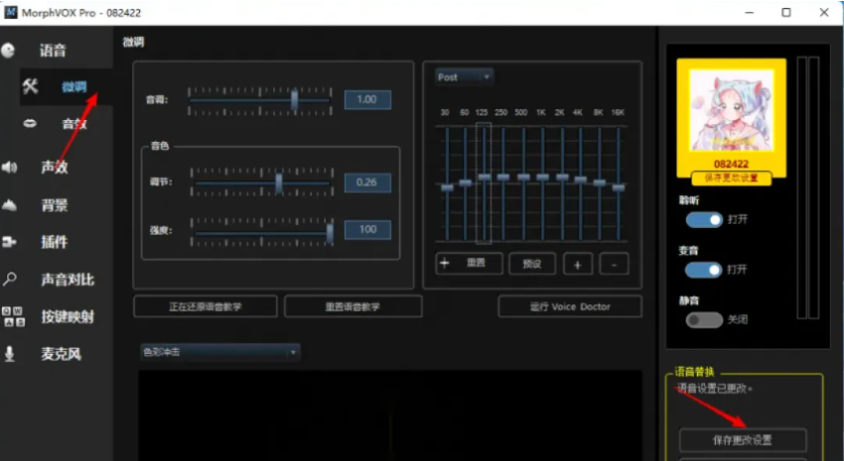The height and width of the screenshot is (461, 844).
Task: Click 保存更改设置 in 语音替换 panel
Action: [x=743, y=440]
